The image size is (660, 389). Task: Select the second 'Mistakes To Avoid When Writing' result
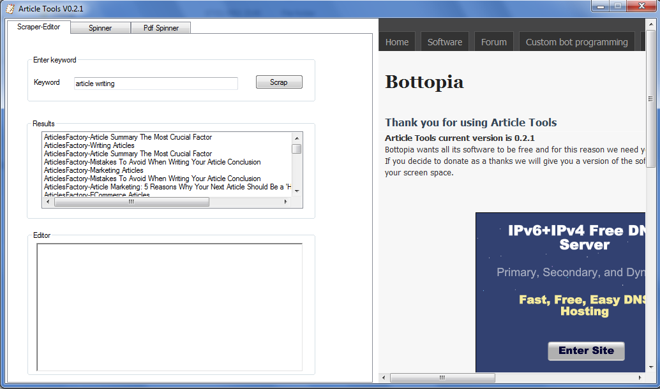pos(153,179)
